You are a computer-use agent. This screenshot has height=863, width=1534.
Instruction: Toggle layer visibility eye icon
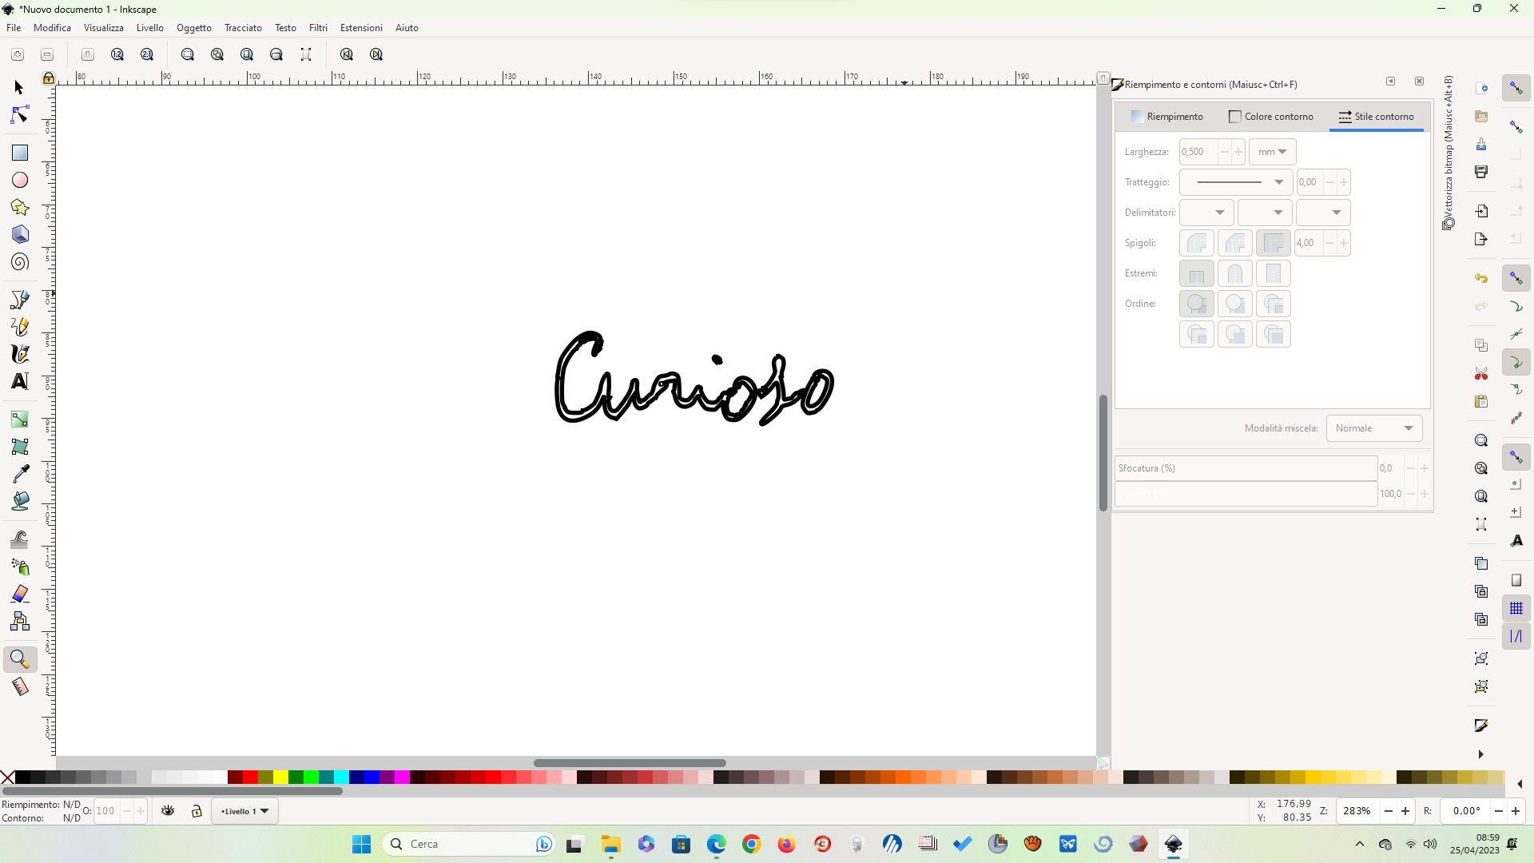pos(168,811)
